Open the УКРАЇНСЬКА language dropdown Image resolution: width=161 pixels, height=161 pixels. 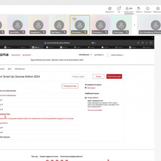85,55
